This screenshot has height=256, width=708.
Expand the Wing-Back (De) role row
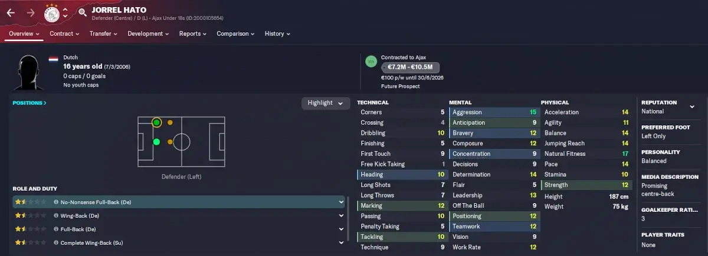pyautogui.click(x=178, y=215)
